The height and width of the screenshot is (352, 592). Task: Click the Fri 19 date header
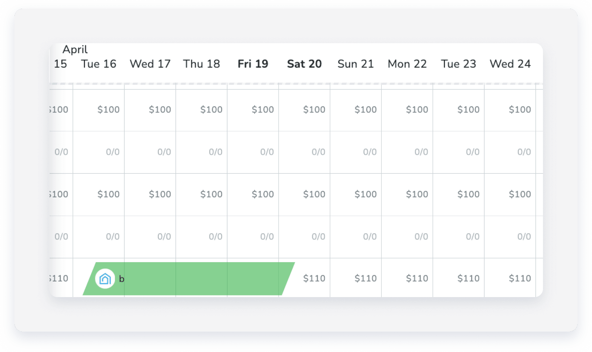click(253, 64)
